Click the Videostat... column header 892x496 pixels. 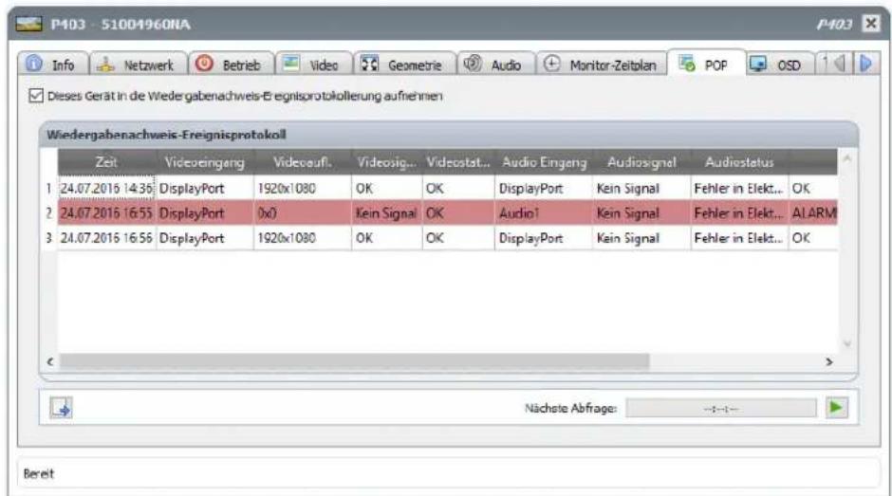point(458,162)
